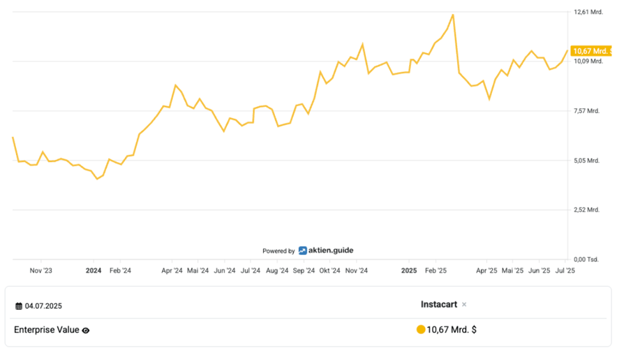Click the Apr '25 timeline label

[486, 270]
